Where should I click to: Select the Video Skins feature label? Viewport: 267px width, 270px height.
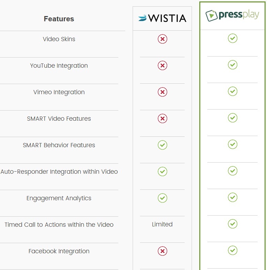pos(59,39)
